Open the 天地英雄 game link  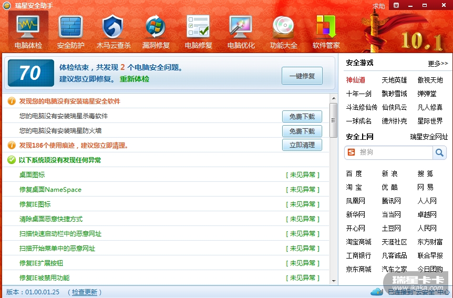coord(394,80)
